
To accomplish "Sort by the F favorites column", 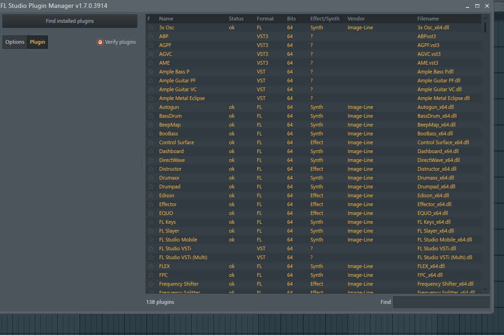I will coord(149,19).
